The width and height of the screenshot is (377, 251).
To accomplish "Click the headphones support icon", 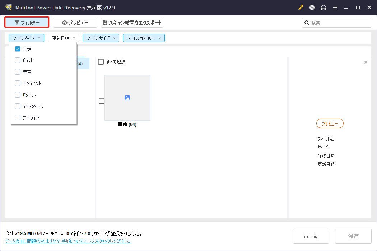I will 324,8.
